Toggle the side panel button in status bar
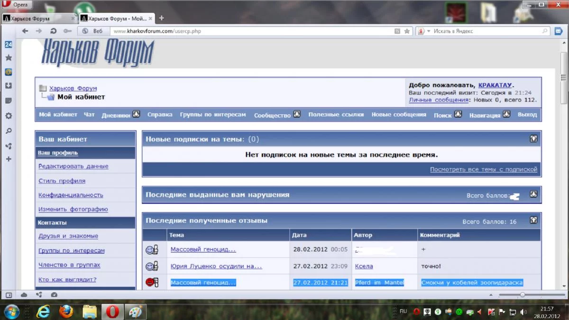The image size is (569, 320). (9, 295)
